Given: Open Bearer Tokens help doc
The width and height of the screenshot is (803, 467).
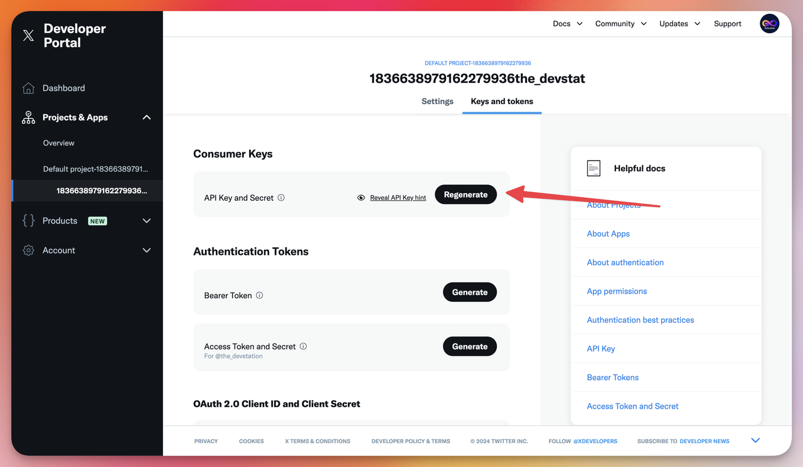Looking at the screenshot, I should pos(613,378).
